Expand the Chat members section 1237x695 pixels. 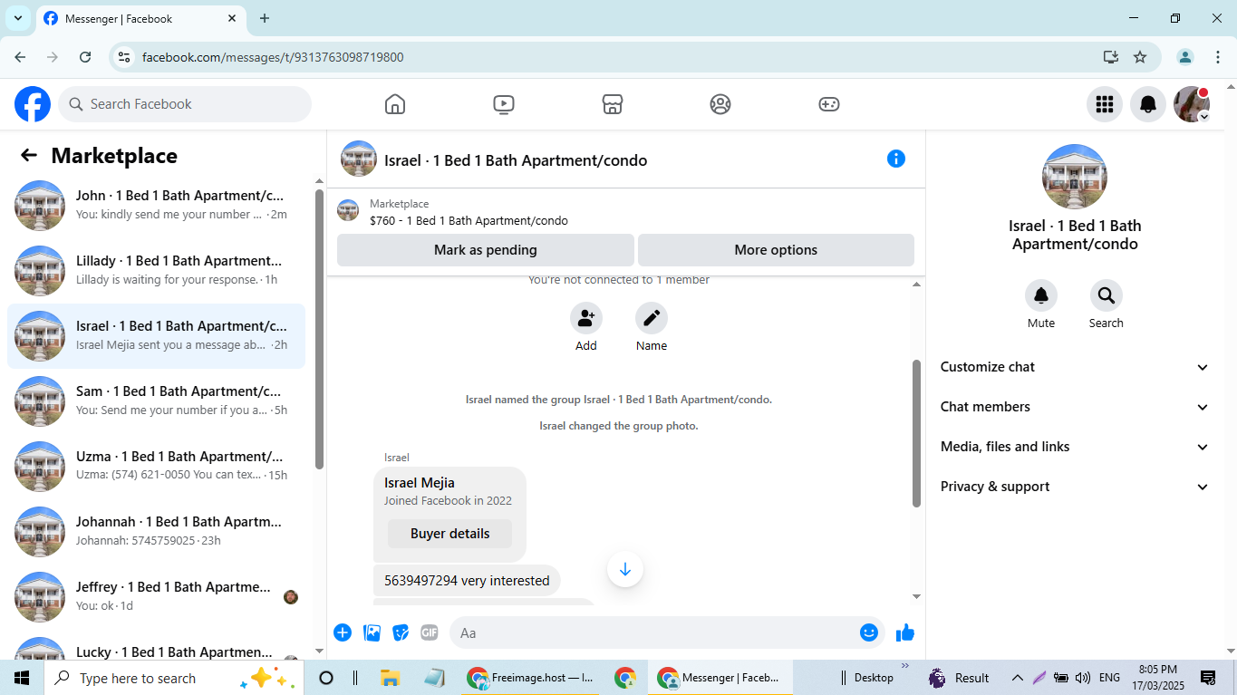(x=1075, y=407)
